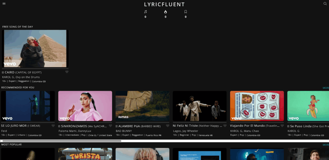Open the ALAMBRE PúA thumbnail

point(142,106)
